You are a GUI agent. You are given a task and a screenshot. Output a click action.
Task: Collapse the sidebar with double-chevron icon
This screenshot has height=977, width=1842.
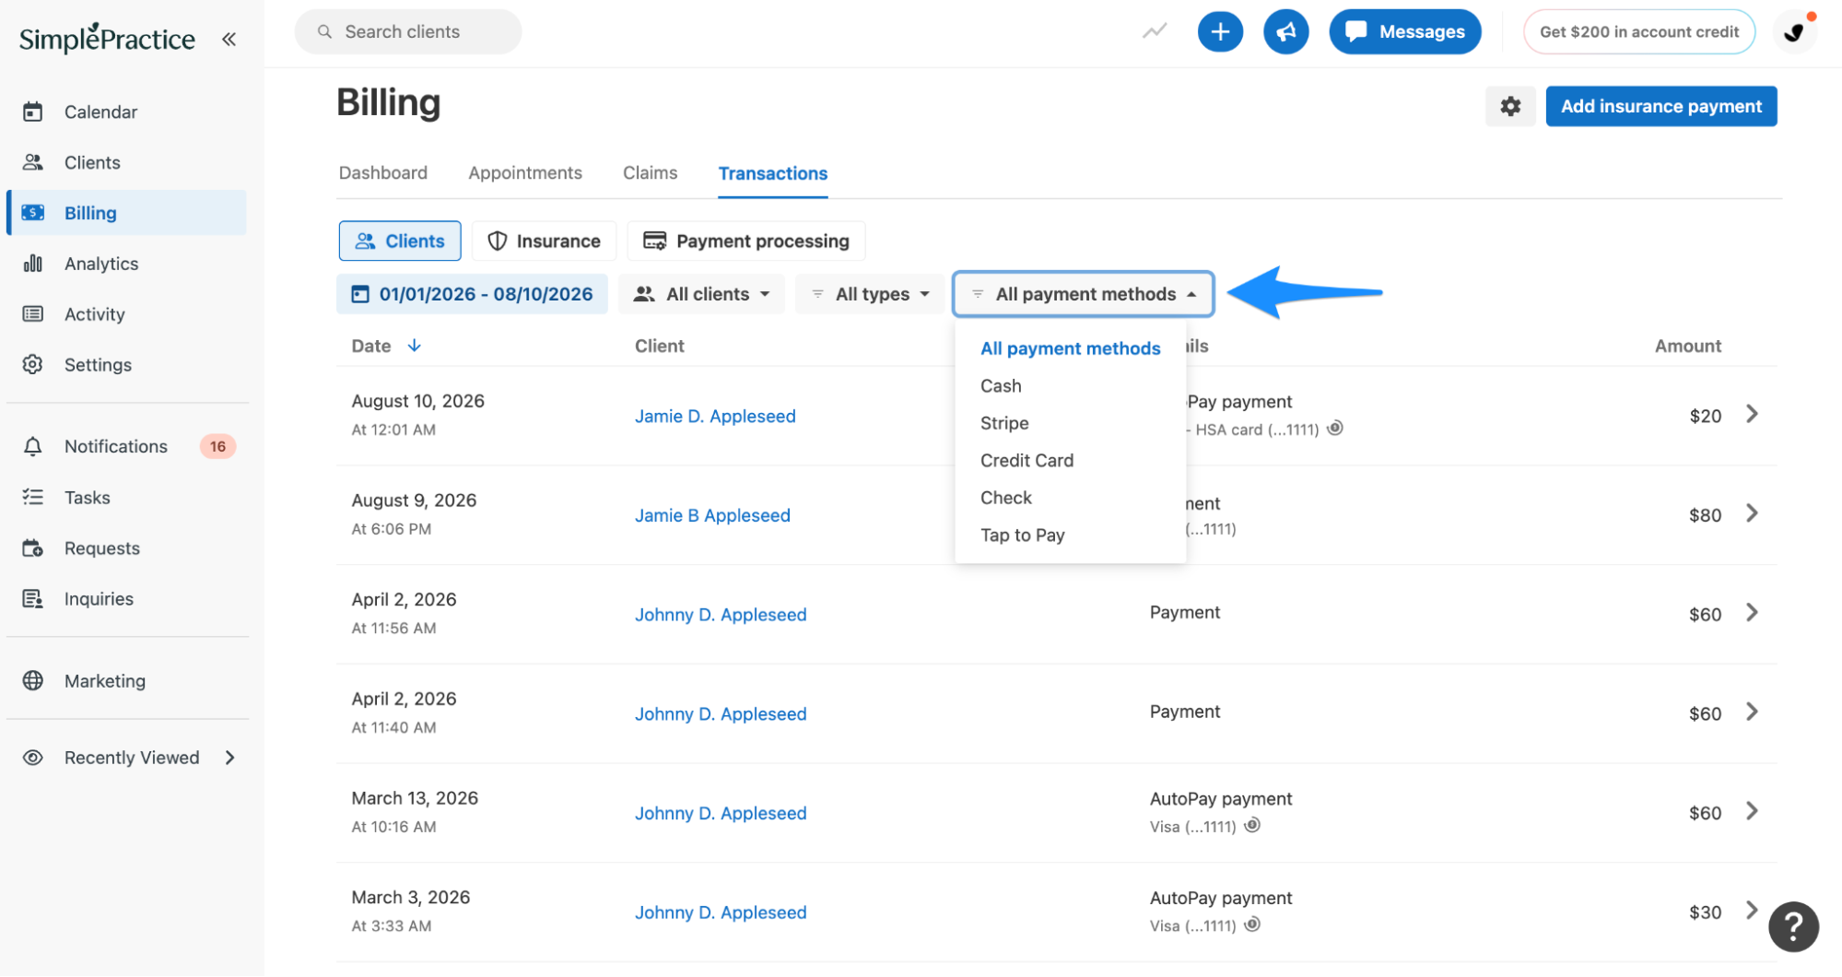(x=229, y=39)
